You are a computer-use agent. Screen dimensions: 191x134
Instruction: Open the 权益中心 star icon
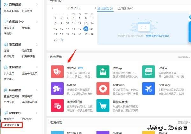click(103, 88)
